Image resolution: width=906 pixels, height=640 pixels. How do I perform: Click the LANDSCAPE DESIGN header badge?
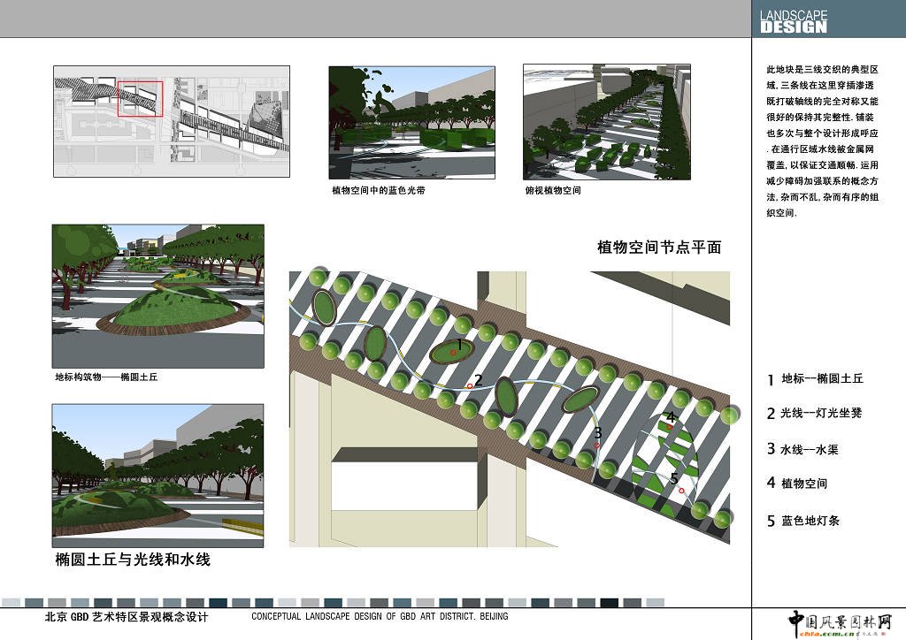click(794, 21)
